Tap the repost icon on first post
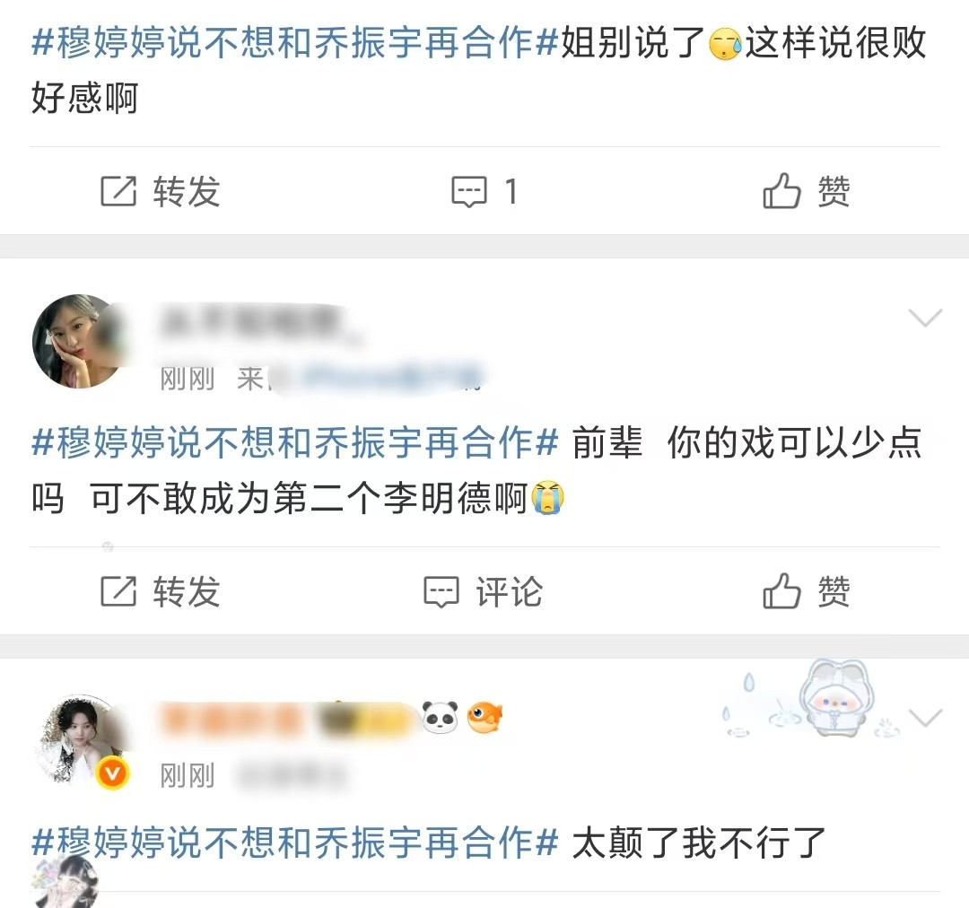The width and height of the screenshot is (969, 908). coord(118,191)
